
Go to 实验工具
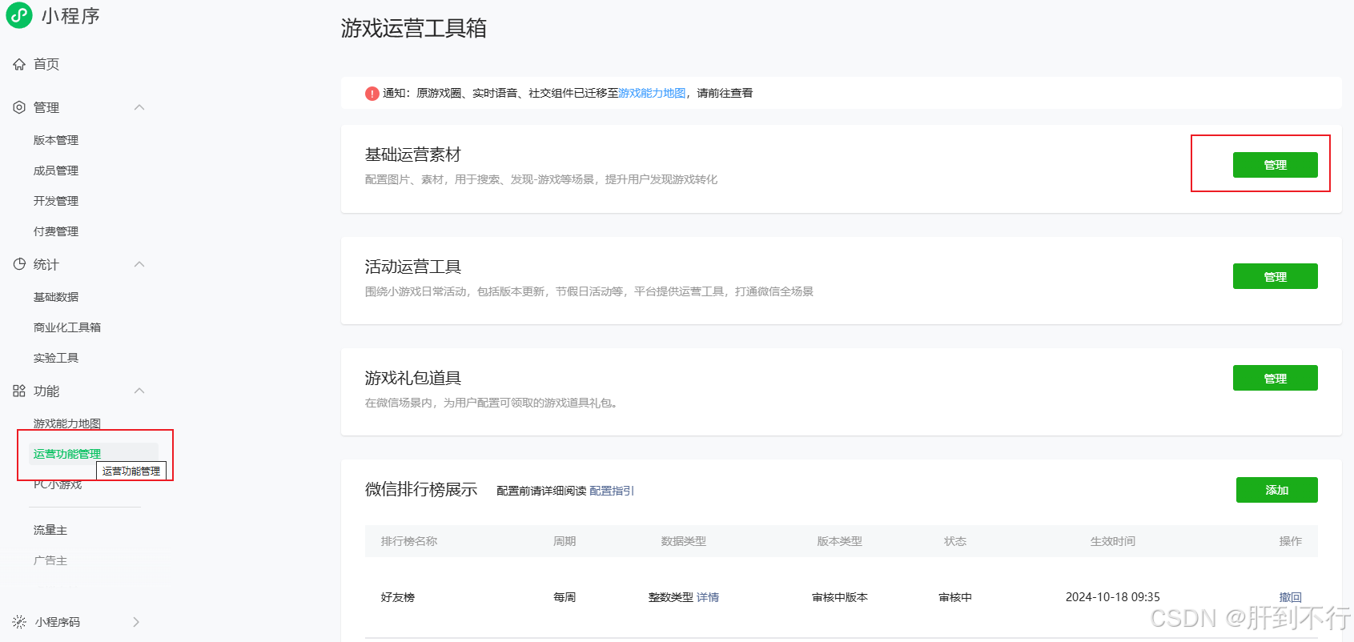click(x=56, y=358)
